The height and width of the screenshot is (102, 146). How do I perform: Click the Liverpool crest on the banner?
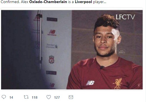tap(51, 59)
